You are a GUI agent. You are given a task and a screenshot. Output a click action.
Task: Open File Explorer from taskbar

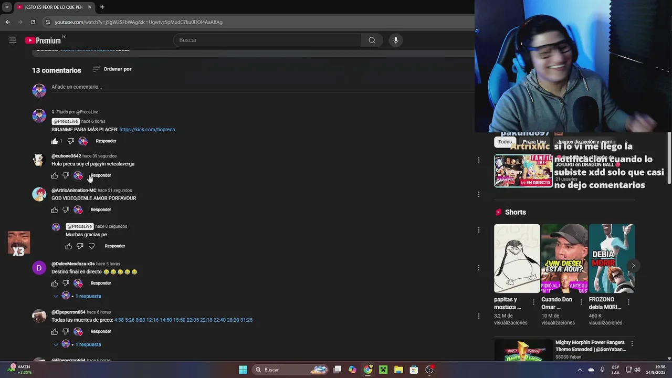pos(398,370)
